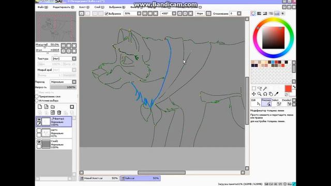Create a new layer folder
The height and width of the screenshot is (186, 331).
pyautogui.click(x=53, y=107)
